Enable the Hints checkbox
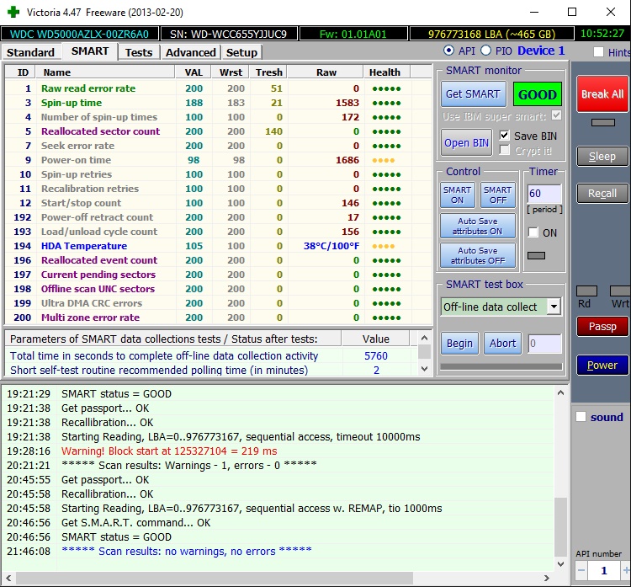Screen dimensions: 631x587 coord(599,52)
